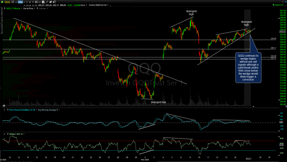Open the Volume indicator dropdown
287x162 pixels.
click(48, 8)
